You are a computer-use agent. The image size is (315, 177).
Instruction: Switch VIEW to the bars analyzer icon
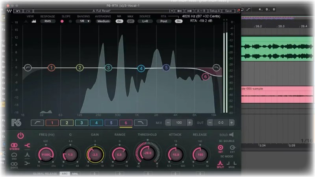click(x=34, y=21)
